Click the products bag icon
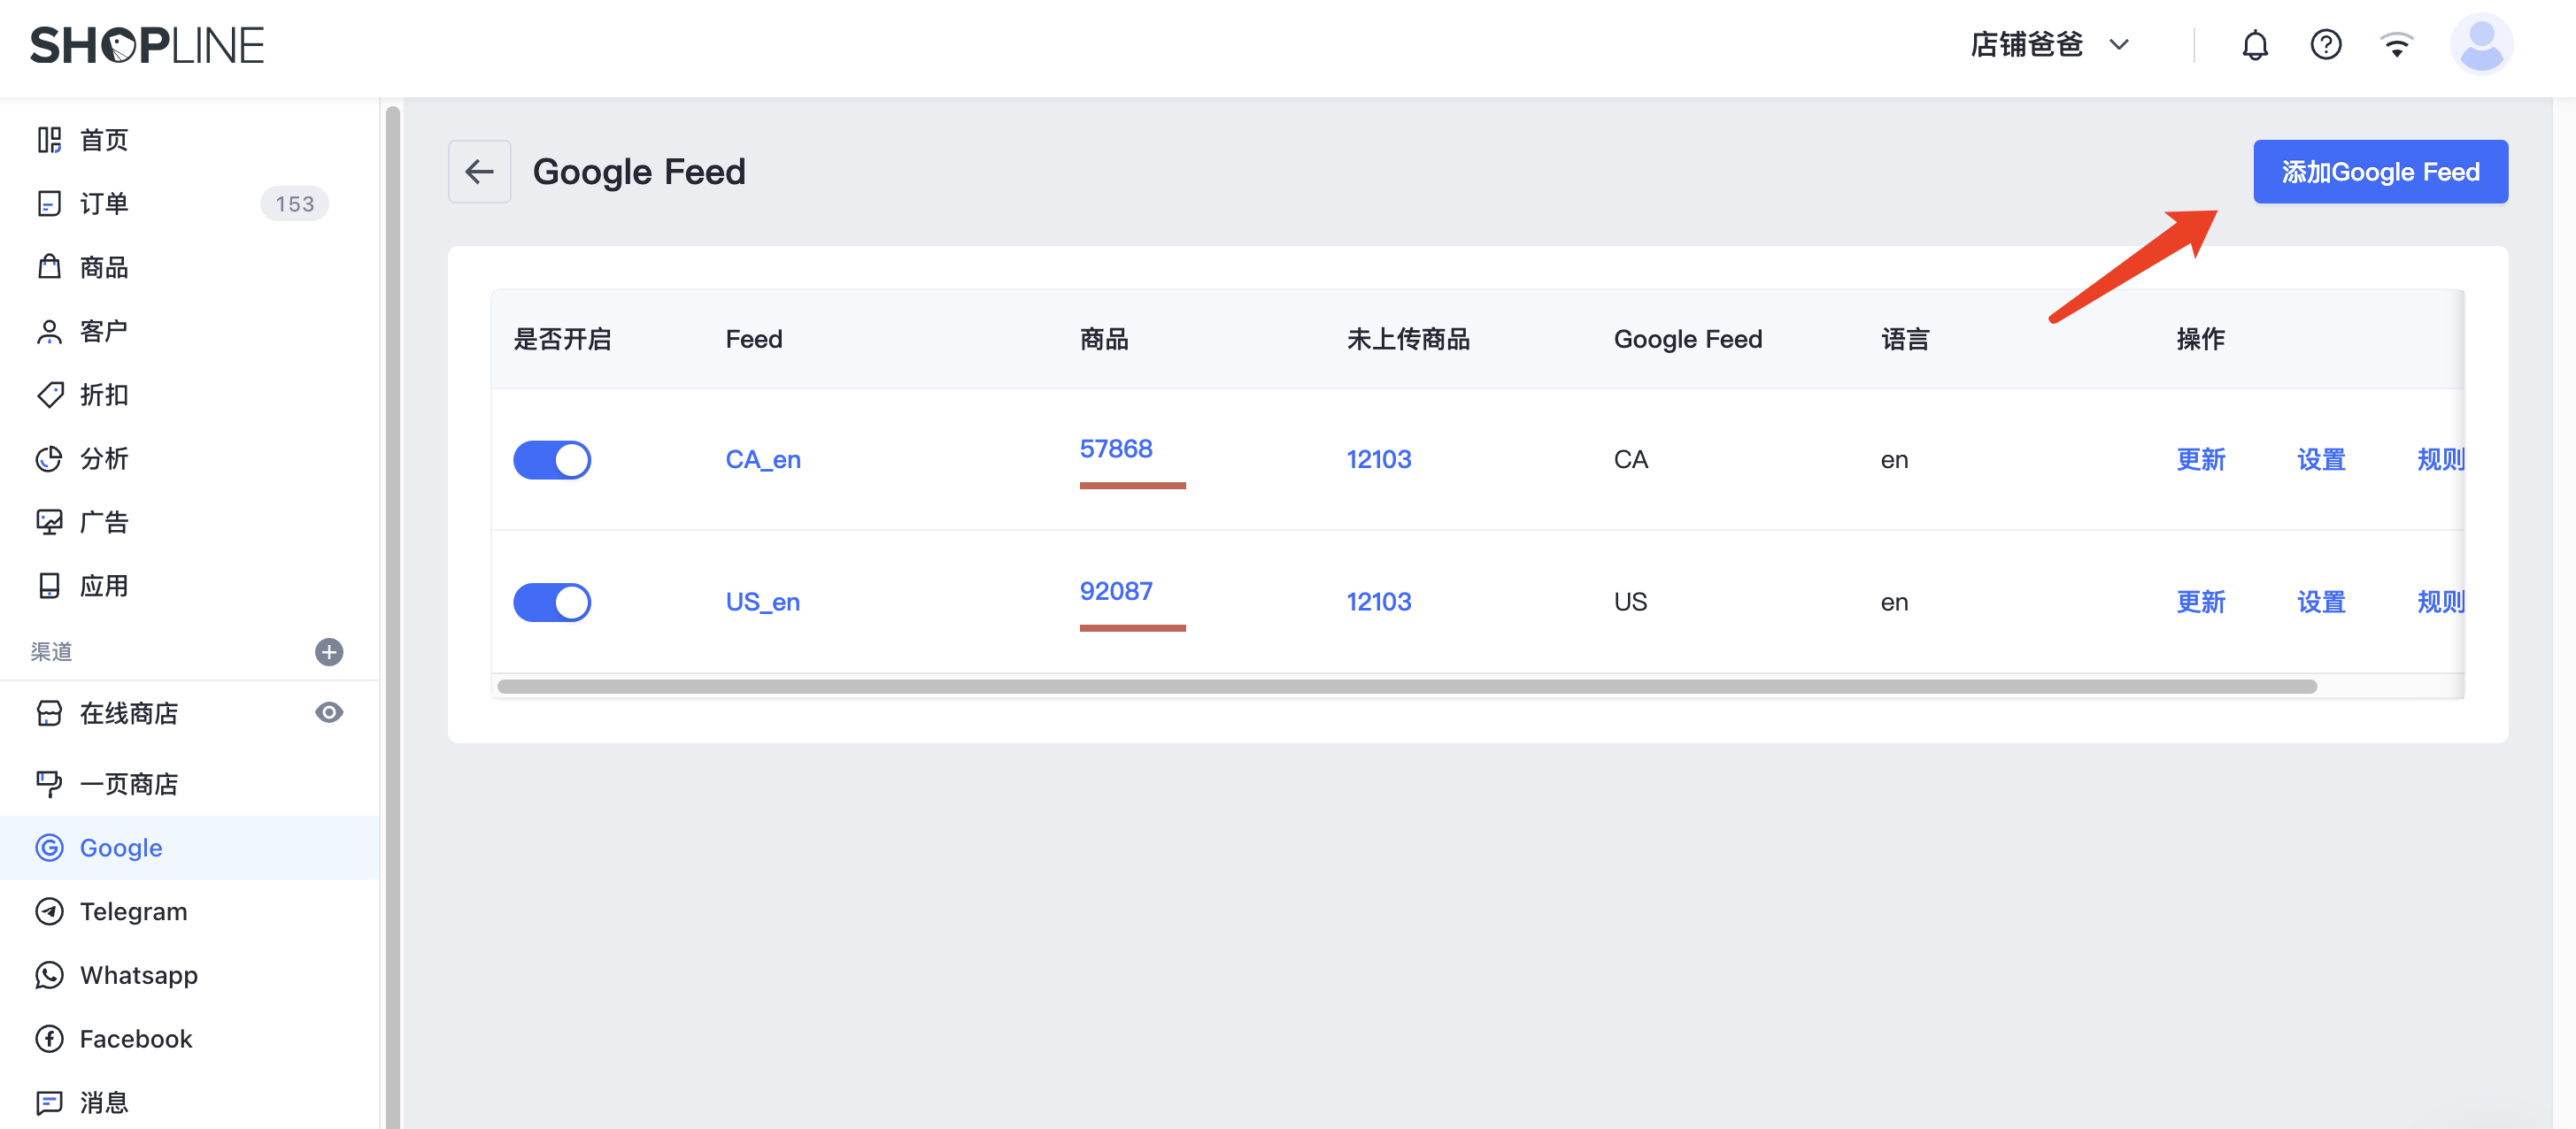Image resolution: width=2576 pixels, height=1129 pixels. (x=49, y=266)
